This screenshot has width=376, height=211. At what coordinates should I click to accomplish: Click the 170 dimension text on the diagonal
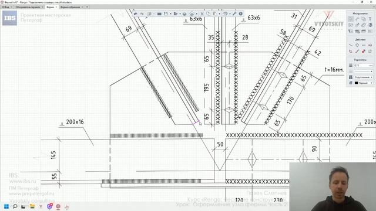[290, 100]
